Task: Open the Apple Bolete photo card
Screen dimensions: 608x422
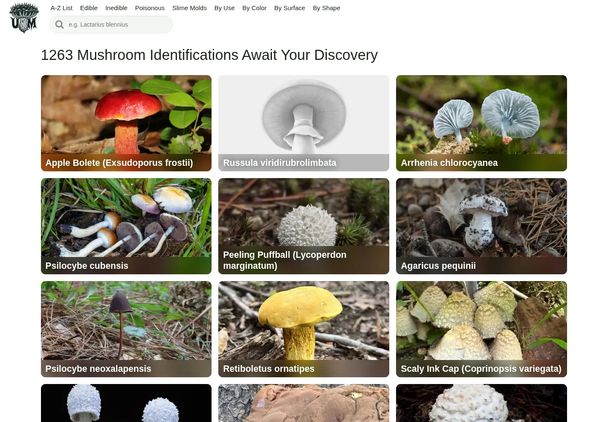Action: (x=126, y=123)
